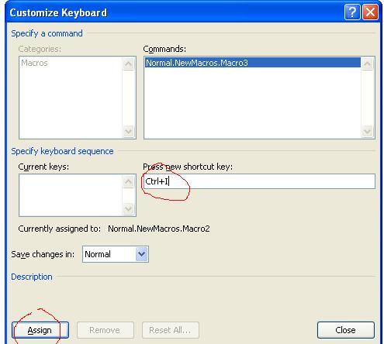This screenshot has width=384, height=344.
Task: Focus the Press new shortcut key field
Action: click(x=259, y=181)
